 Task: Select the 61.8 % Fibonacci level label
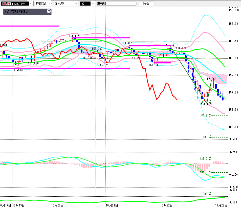(x=206, y=115)
